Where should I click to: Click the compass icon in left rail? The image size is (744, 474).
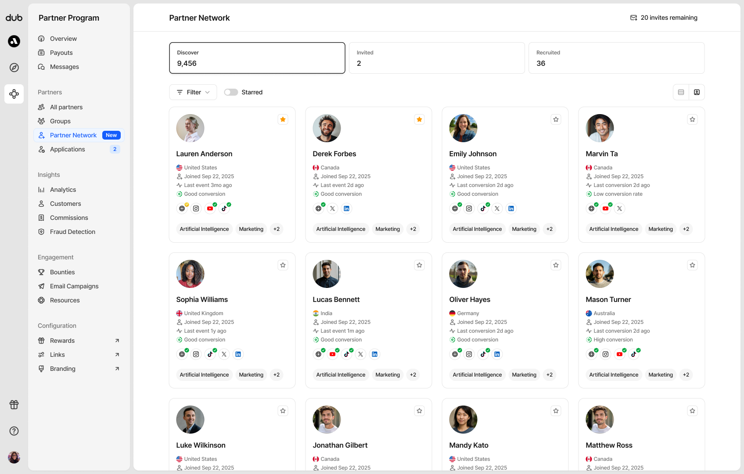pos(14,68)
